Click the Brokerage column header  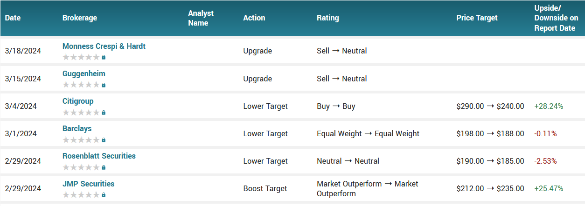point(80,18)
